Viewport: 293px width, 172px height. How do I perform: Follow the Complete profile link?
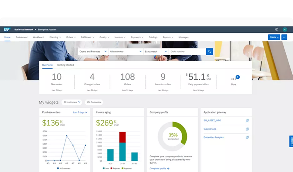click(x=159, y=169)
